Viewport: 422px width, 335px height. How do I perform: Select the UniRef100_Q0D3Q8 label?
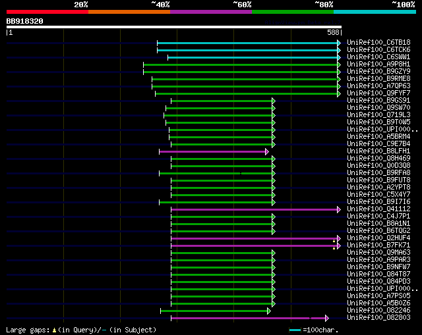(378, 166)
